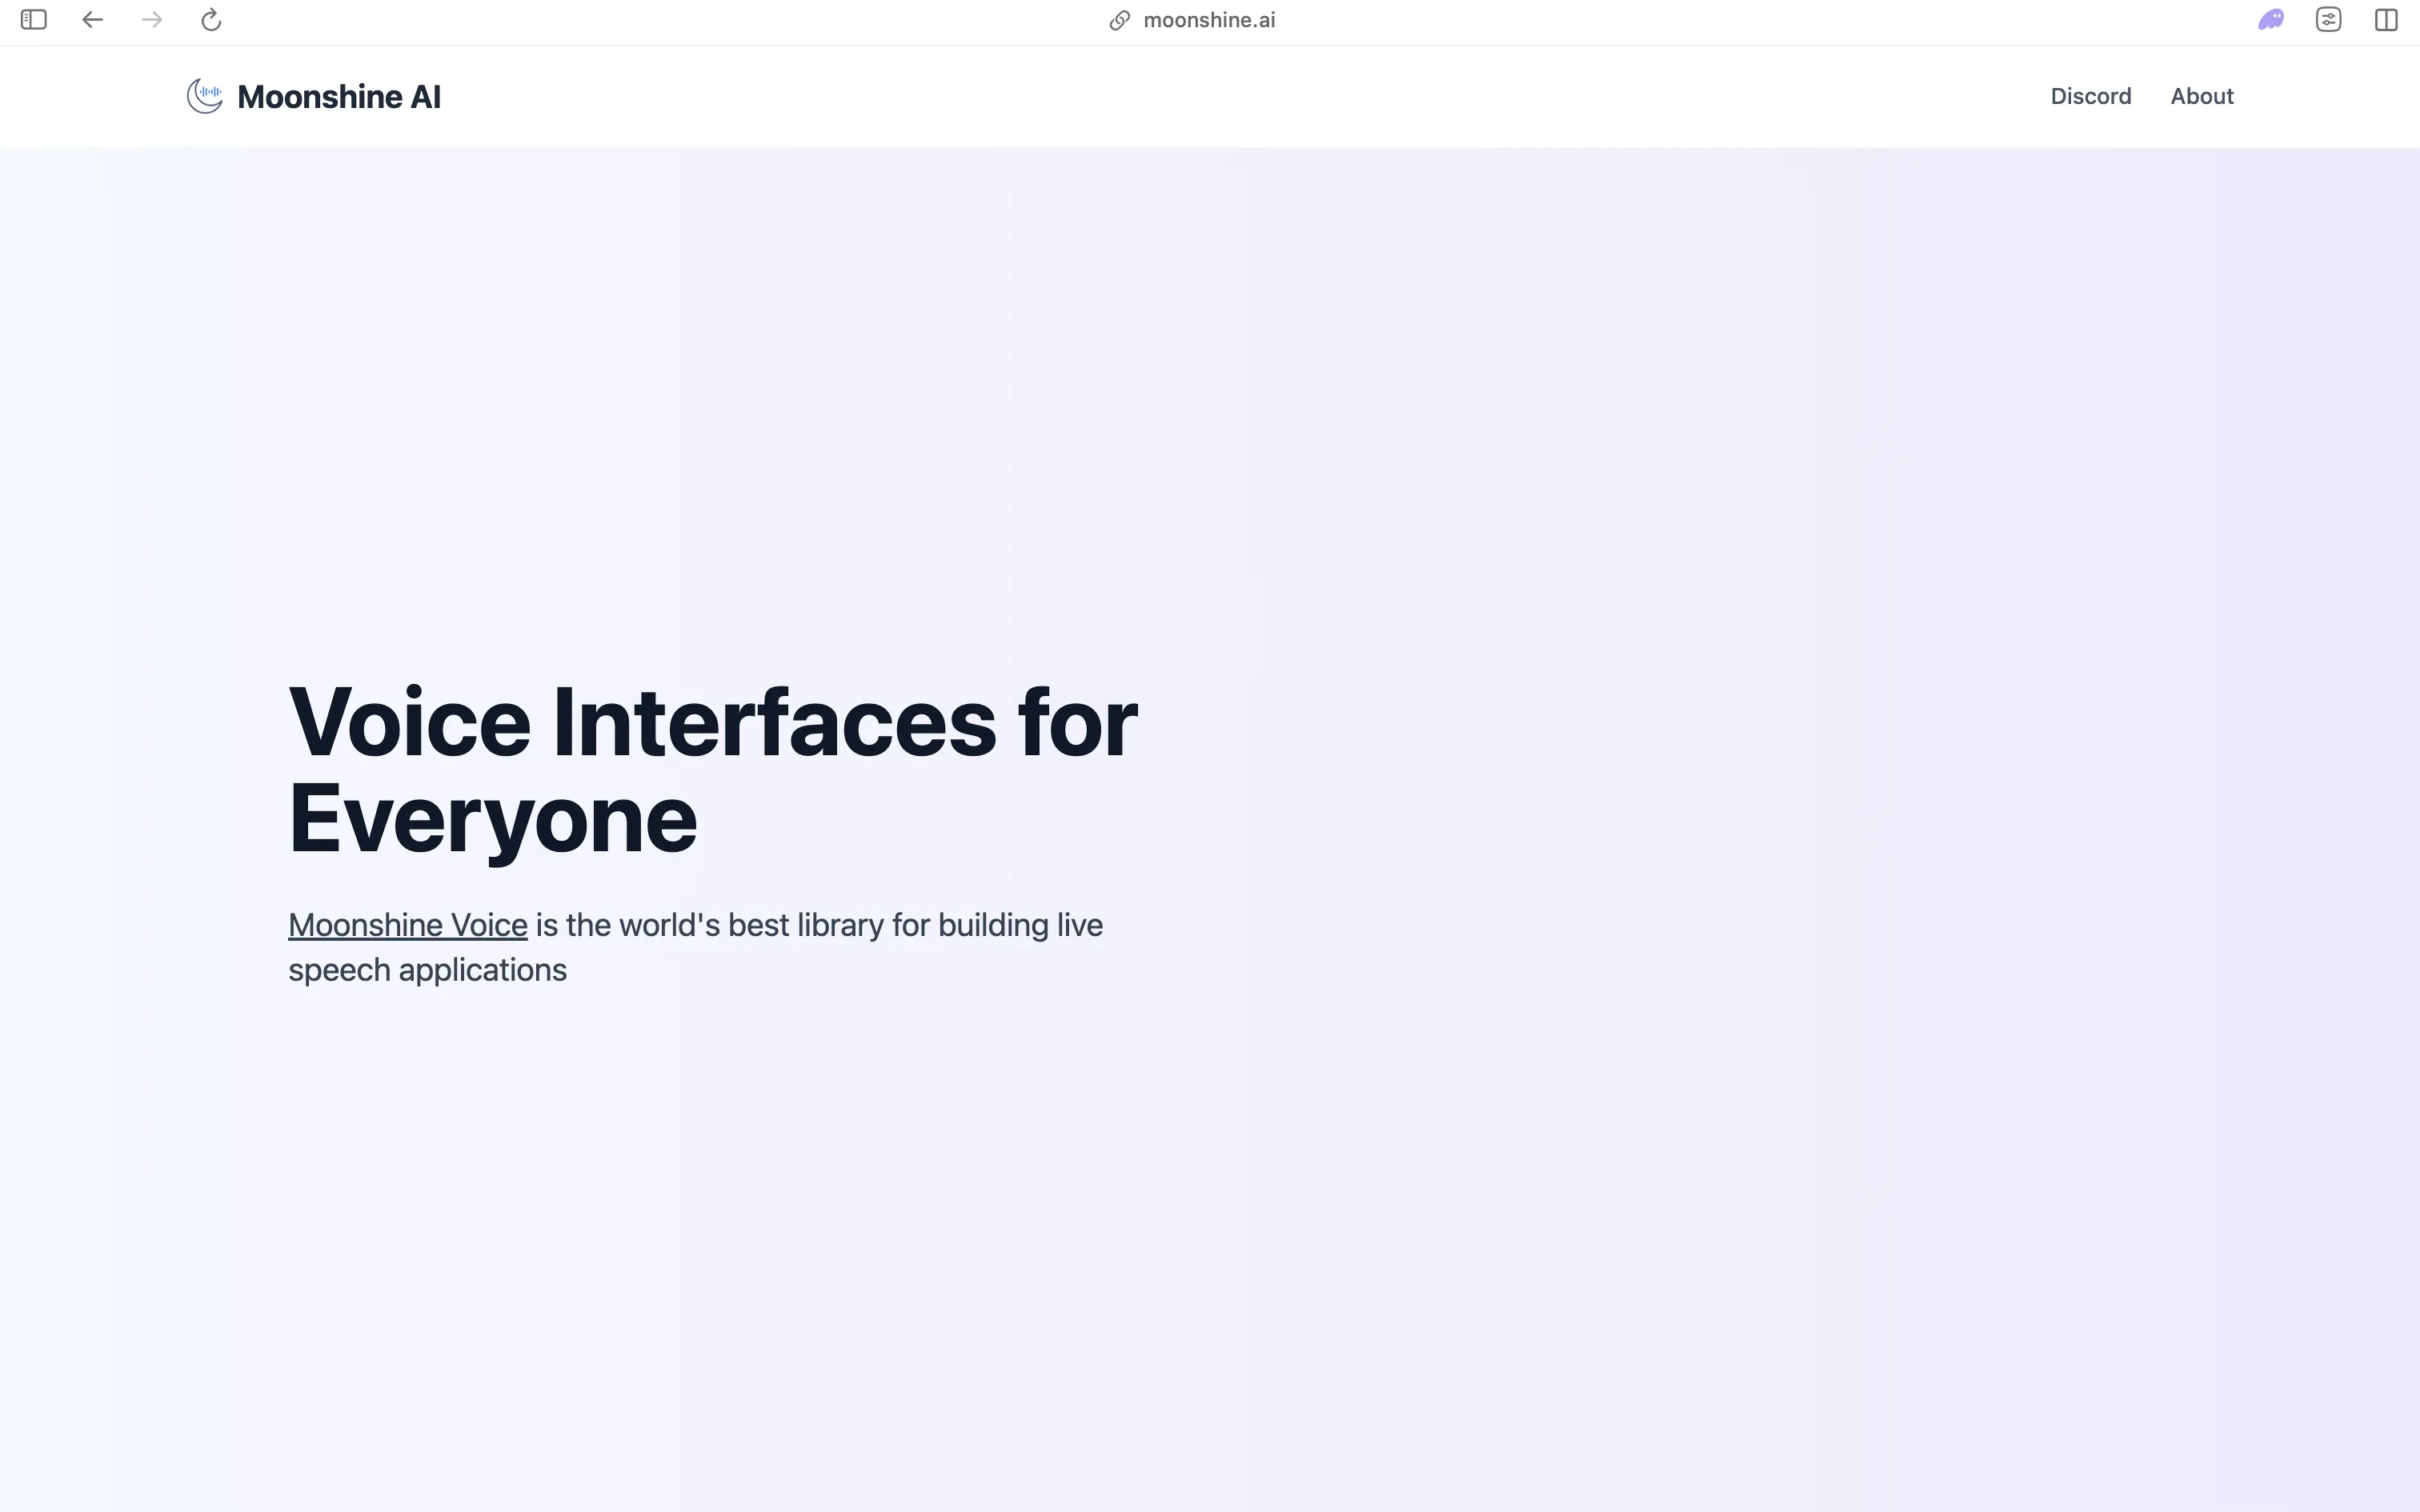Reload the page
Image resolution: width=2420 pixels, height=1512 pixels.
pos(211,20)
